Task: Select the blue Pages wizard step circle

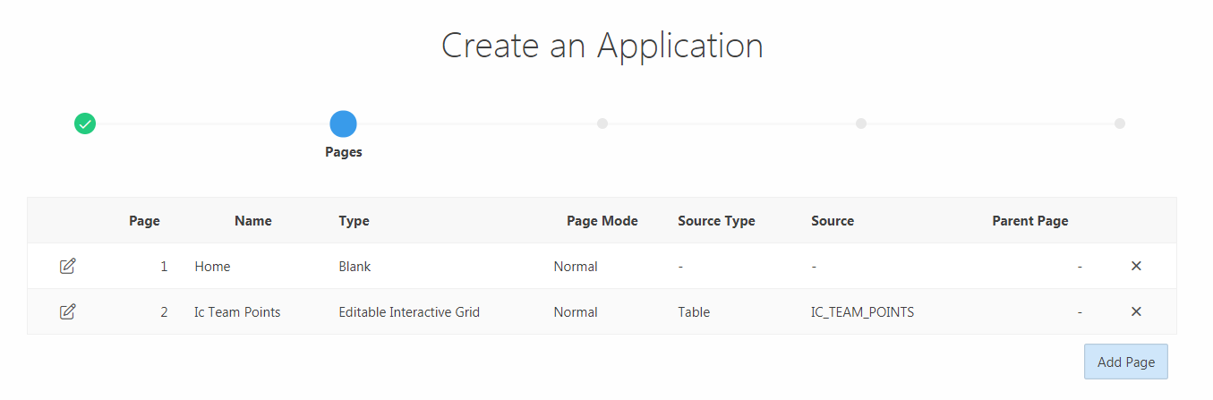Action: pos(343,123)
